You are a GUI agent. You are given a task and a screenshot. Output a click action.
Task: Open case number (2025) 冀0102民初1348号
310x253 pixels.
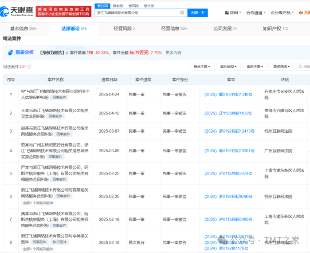[228, 94]
